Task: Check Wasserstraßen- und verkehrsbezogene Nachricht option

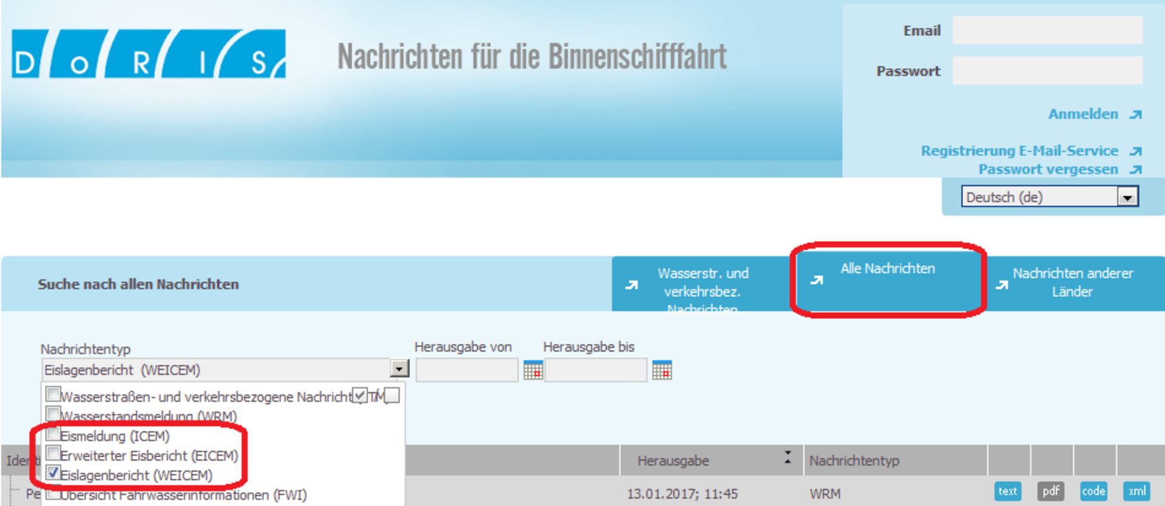Action: (53, 394)
